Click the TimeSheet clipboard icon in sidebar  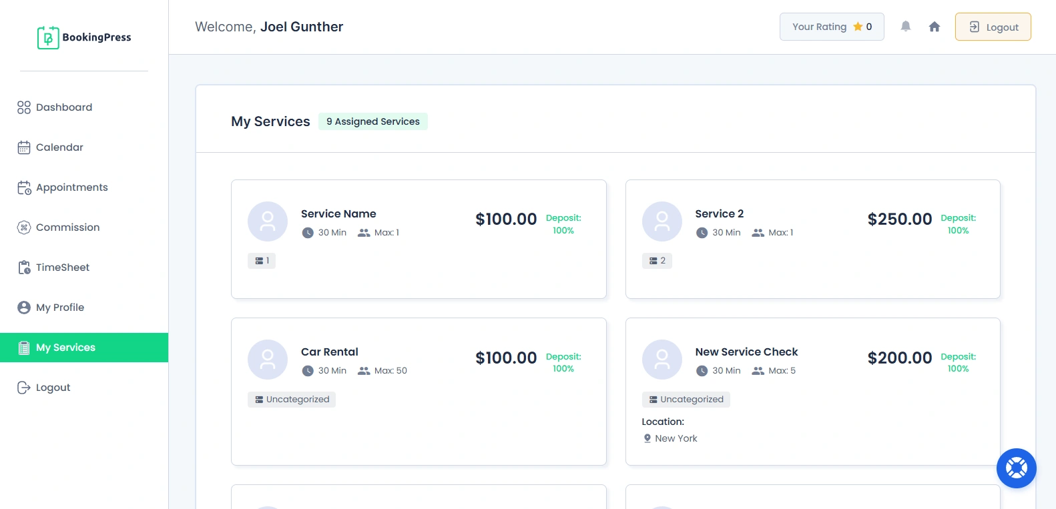24,268
